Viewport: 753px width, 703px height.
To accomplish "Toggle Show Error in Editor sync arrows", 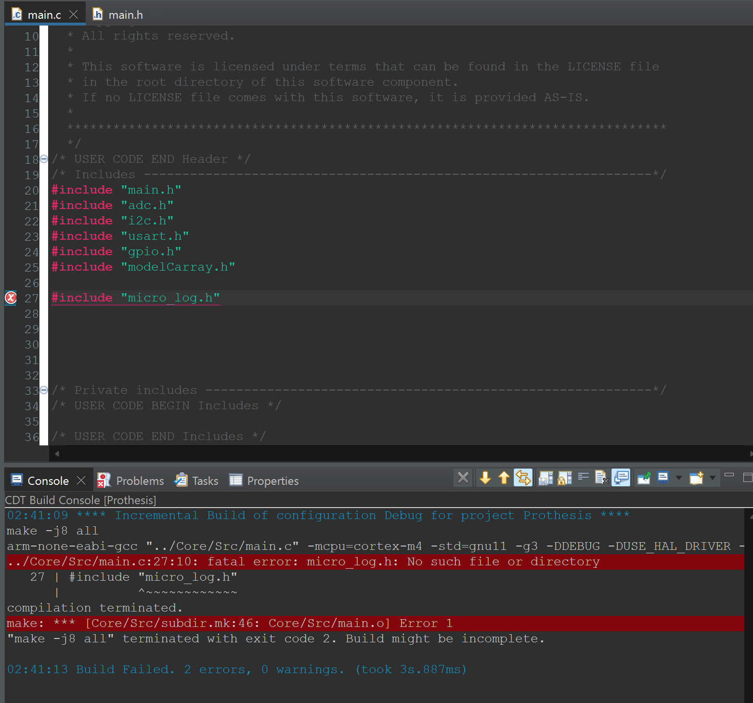I will click(x=523, y=478).
